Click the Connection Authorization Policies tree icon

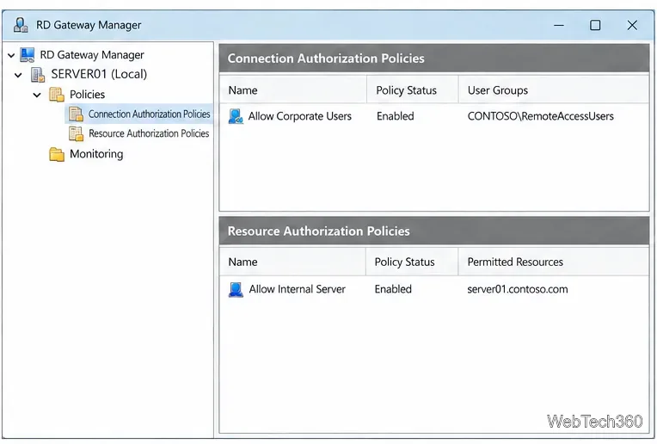tap(76, 114)
